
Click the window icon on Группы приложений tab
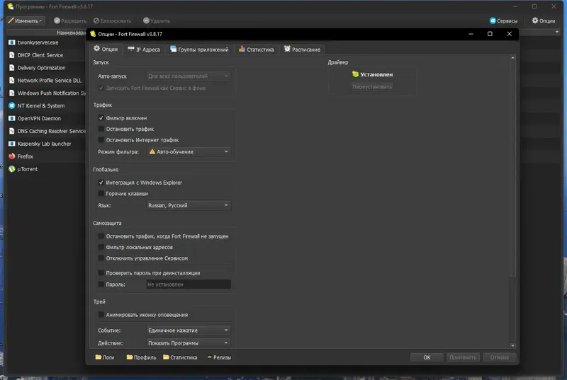(x=173, y=49)
